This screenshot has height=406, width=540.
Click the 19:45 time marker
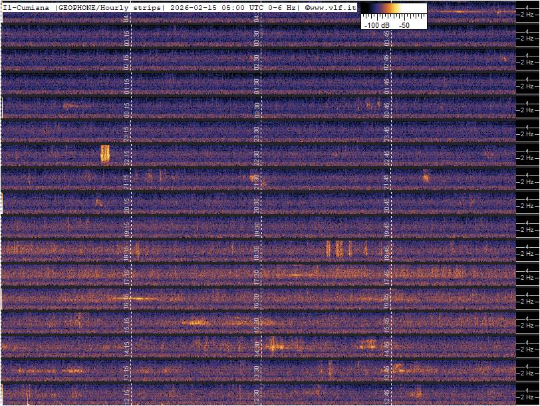pyautogui.click(x=386, y=227)
